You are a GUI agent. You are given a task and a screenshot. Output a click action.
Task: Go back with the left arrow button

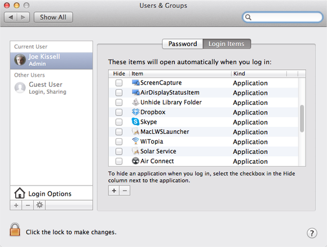click(x=11, y=17)
